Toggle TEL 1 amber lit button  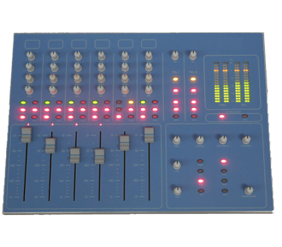tap(175, 79)
